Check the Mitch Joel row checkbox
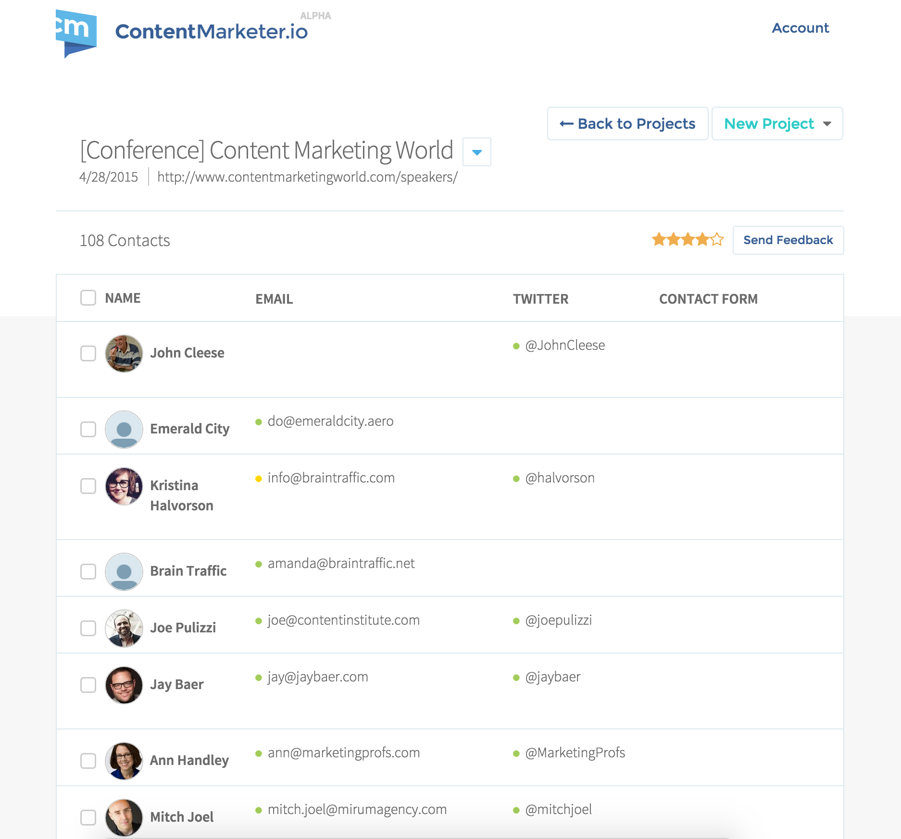 (x=88, y=817)
